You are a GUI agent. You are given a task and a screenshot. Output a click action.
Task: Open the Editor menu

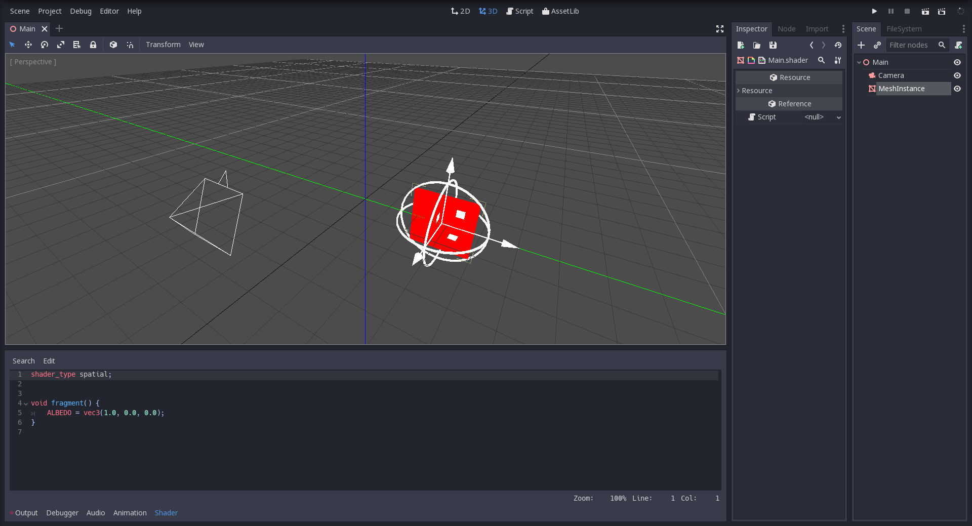tap(109, 11)
